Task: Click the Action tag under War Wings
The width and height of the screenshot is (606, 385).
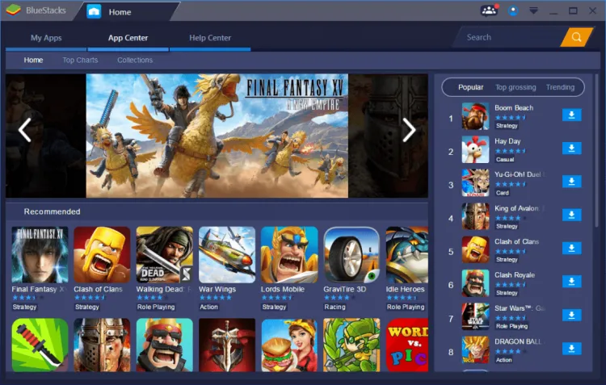Action: click(208, 307)
